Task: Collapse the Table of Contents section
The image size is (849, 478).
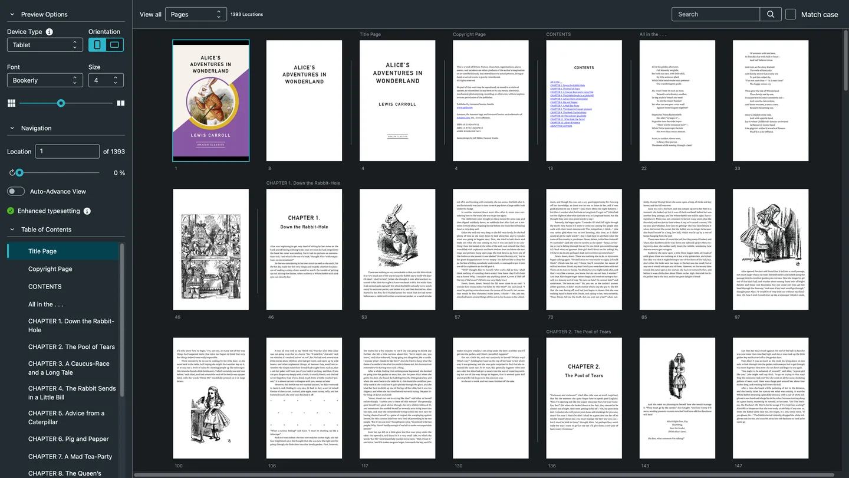Action: (x=12, y=230)
